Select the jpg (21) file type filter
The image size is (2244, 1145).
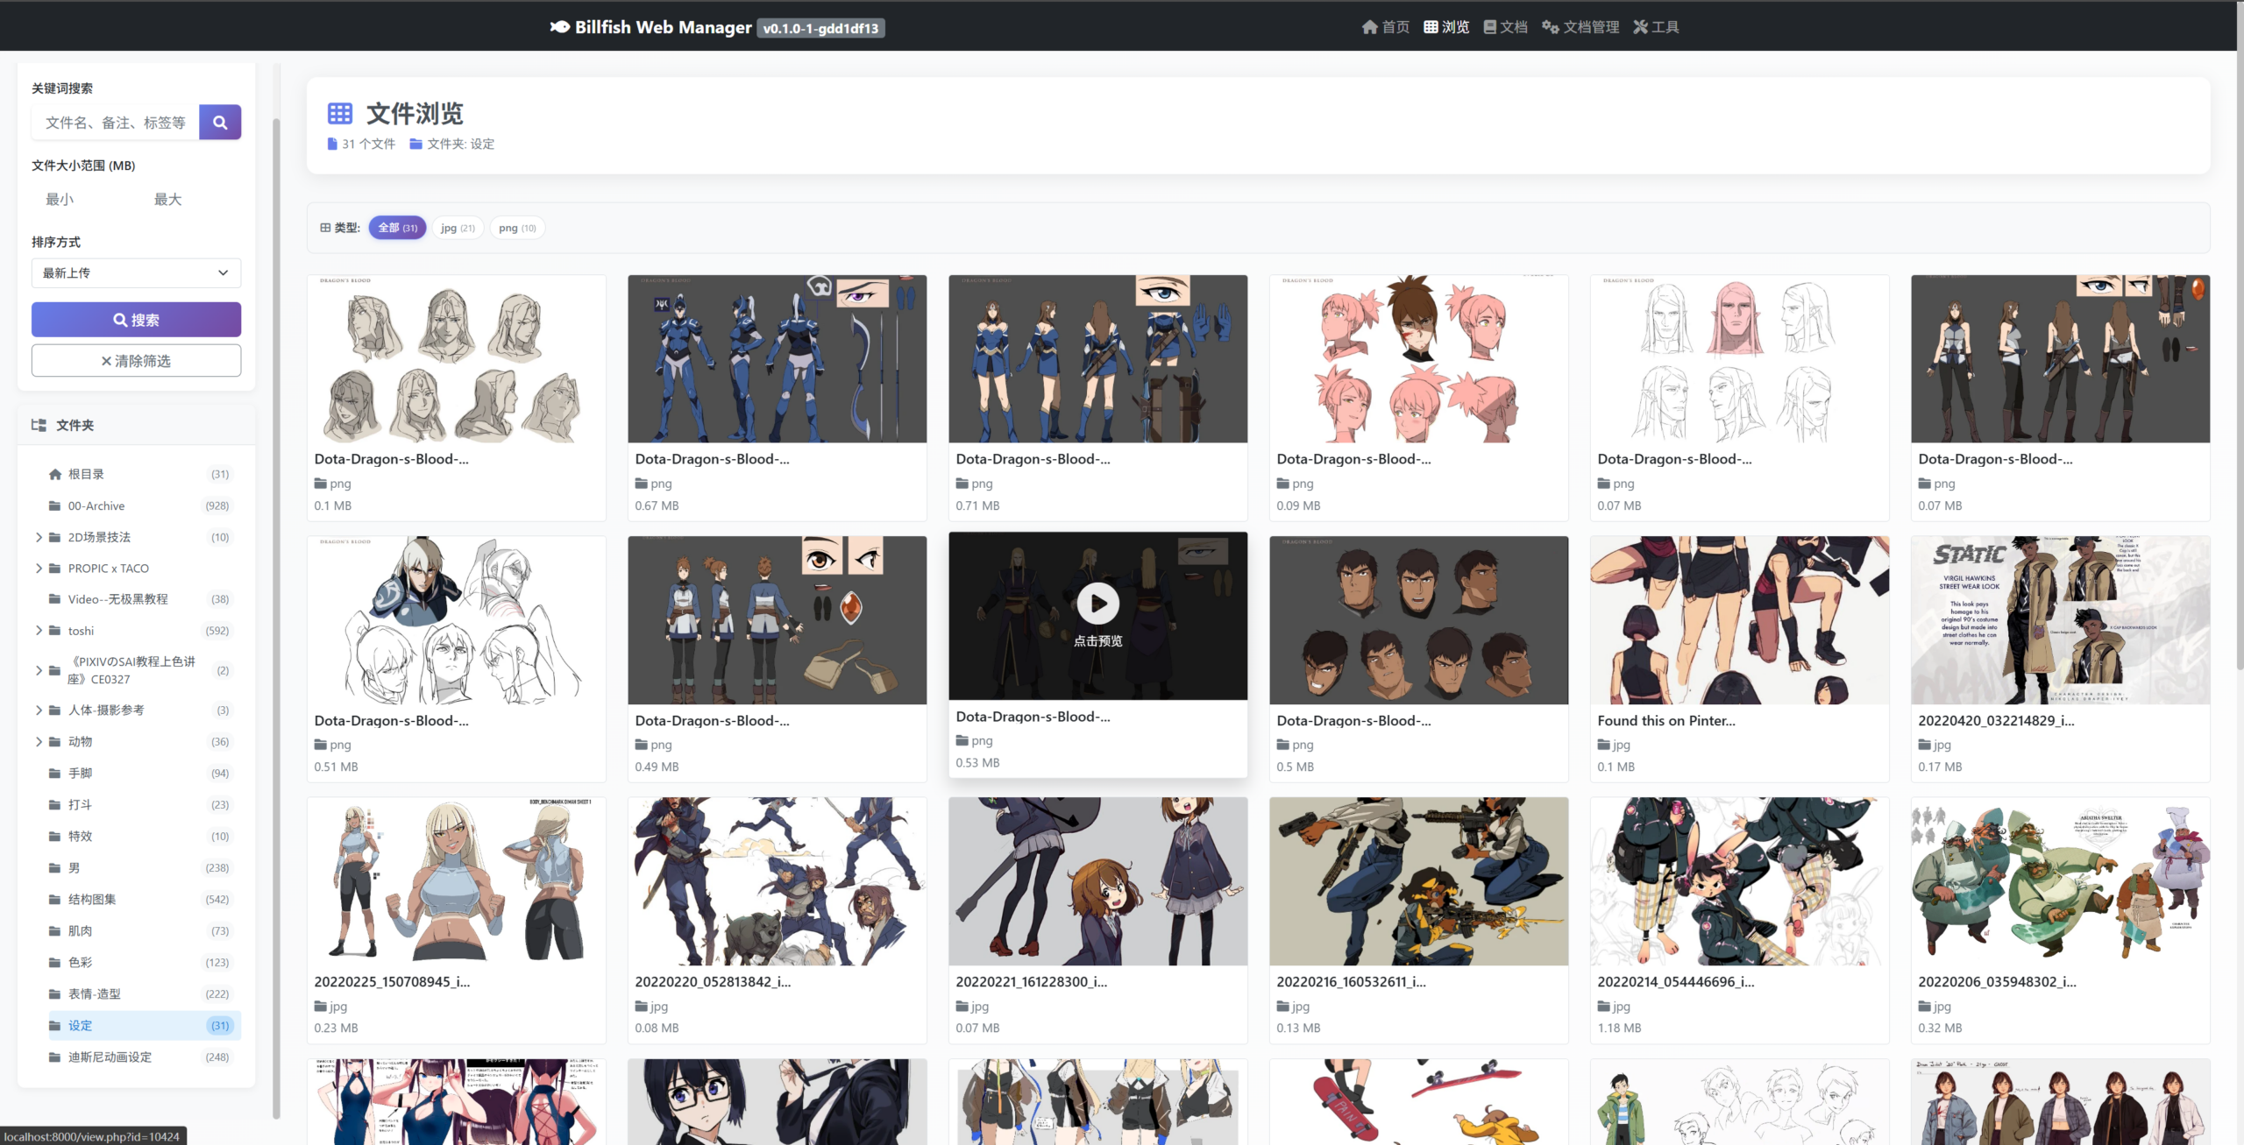457,228
